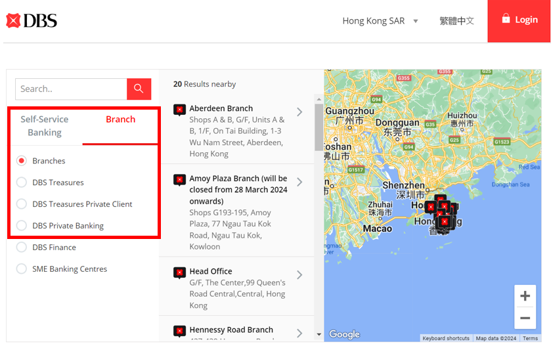Zoom in on the map
This screenshot has height=346, width=551.
(x=525, y=296)
